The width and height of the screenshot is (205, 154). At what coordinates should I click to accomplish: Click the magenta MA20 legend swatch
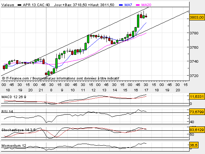[138, 5]
